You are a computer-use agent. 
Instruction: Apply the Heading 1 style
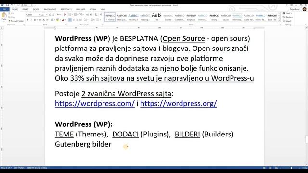[x=133, y=17]
